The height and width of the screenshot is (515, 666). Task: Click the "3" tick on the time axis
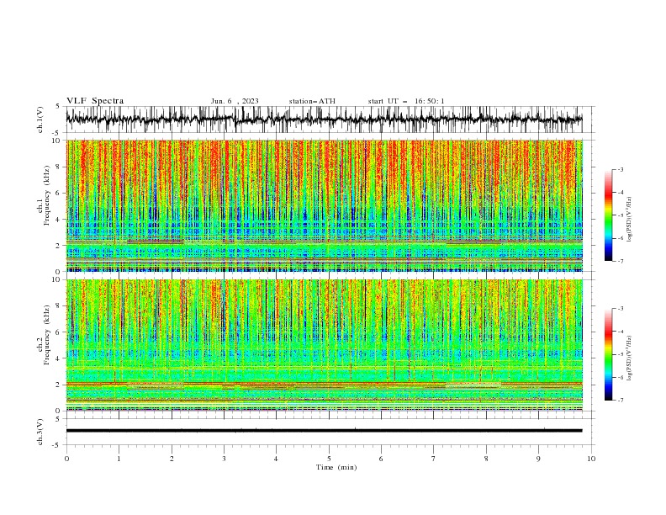click(x=224, y=459)
